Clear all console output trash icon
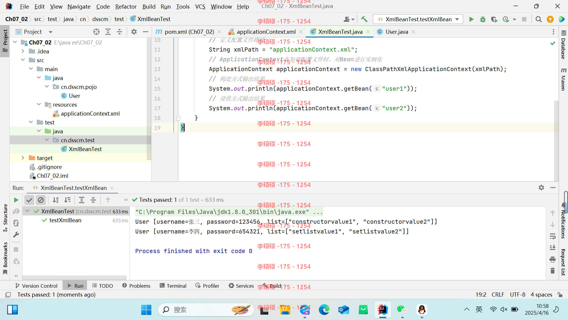This screenshot has height=320, width=568. coord(553,271)
